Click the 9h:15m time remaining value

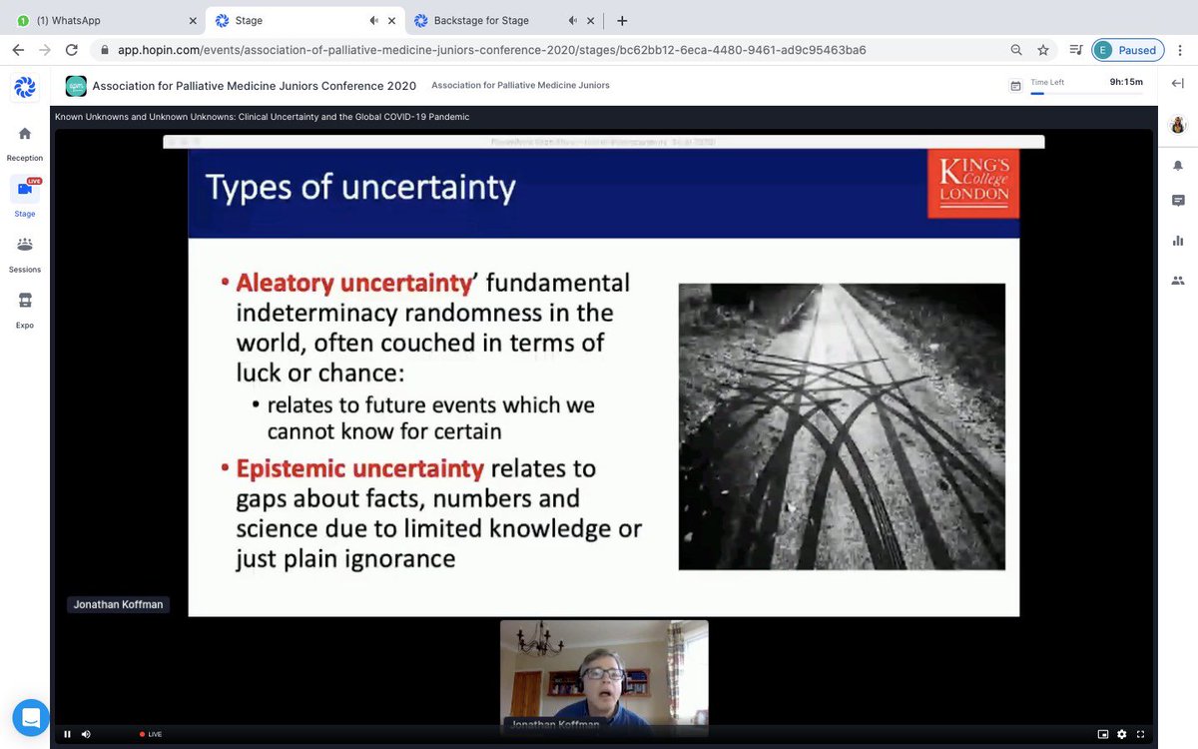1126,82
